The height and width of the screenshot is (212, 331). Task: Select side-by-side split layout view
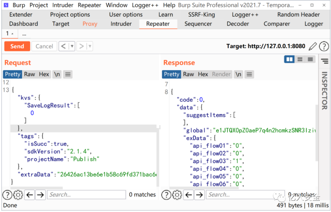(289, 59)
